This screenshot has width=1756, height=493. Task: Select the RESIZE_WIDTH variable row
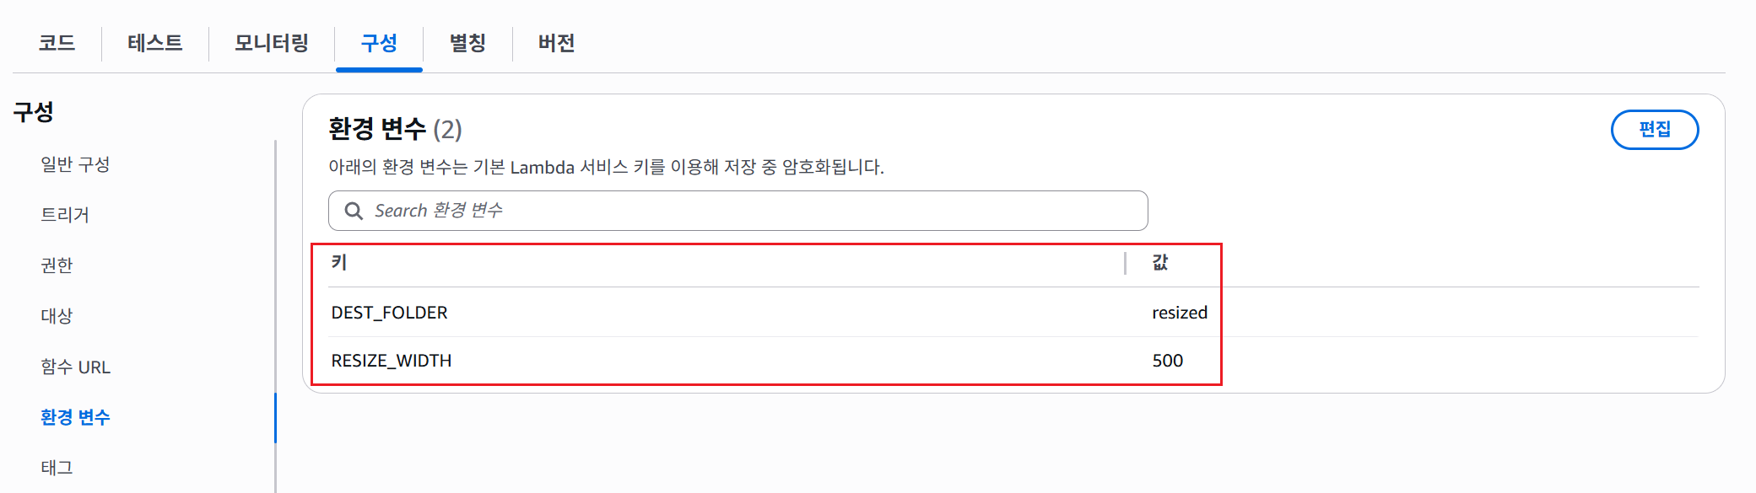tap(392, 361)
